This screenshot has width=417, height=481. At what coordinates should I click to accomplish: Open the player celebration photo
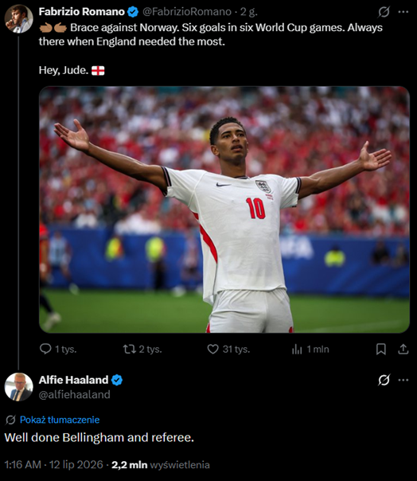224,209
